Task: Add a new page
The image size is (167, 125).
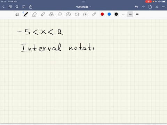Action: [150, 7]
